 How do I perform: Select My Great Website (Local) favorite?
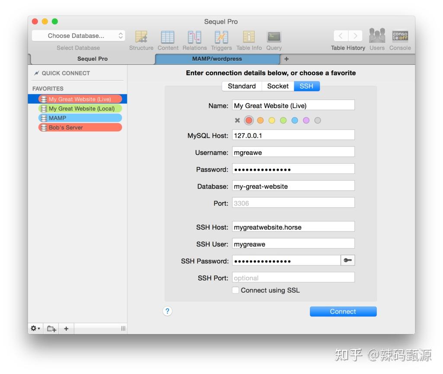(80, 109)
